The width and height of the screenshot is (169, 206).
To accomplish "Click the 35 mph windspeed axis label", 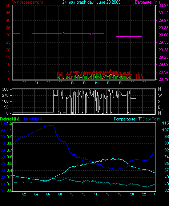I will [8, 28].
